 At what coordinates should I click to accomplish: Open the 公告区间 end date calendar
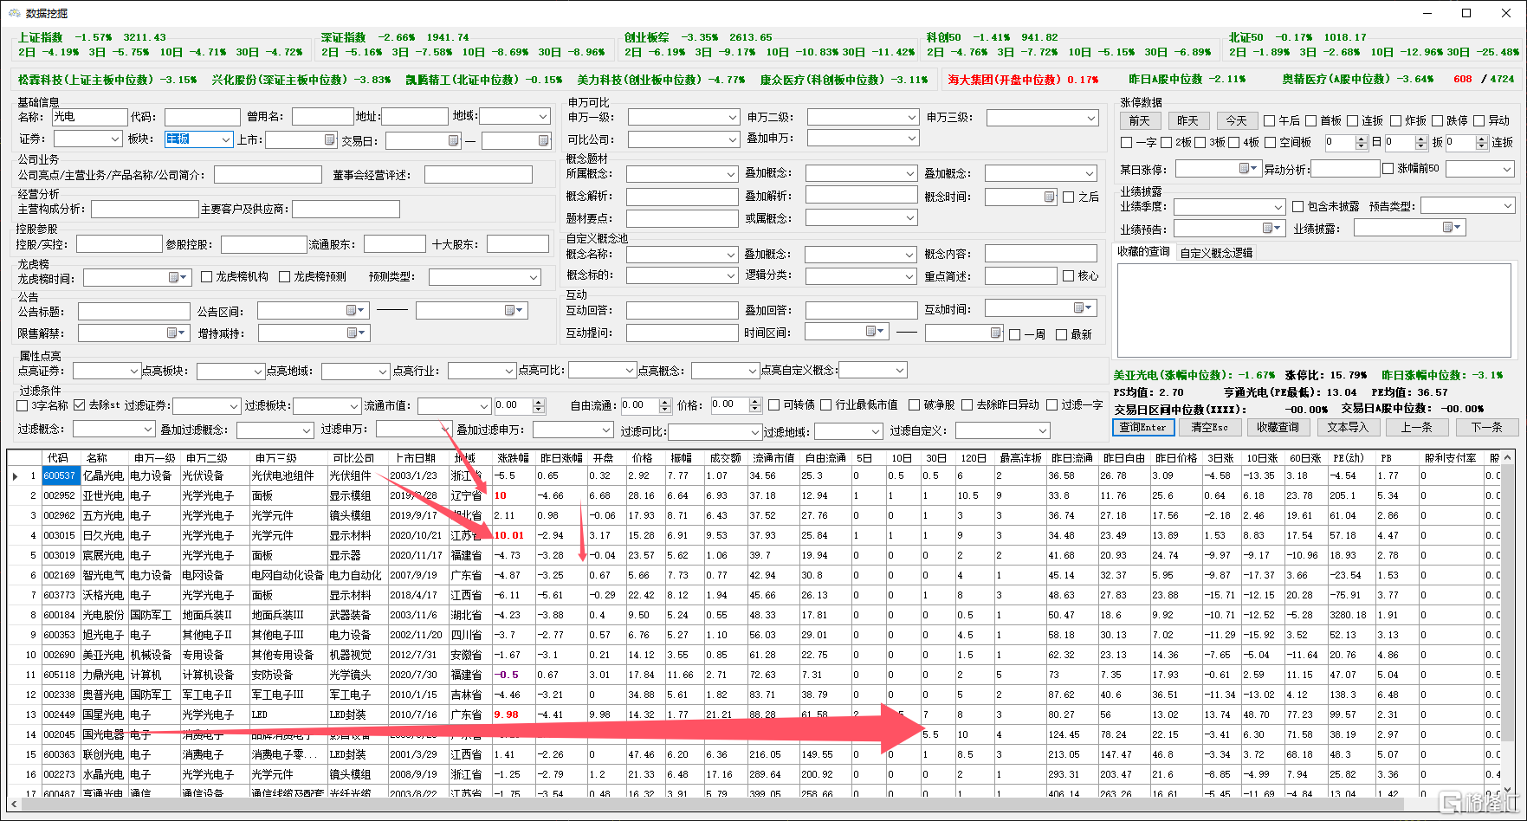click(514, 310)
